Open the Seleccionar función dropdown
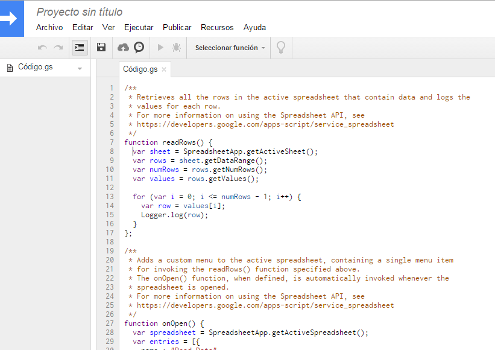Viewport: 495px width, 350px height. tap(230, 48)
